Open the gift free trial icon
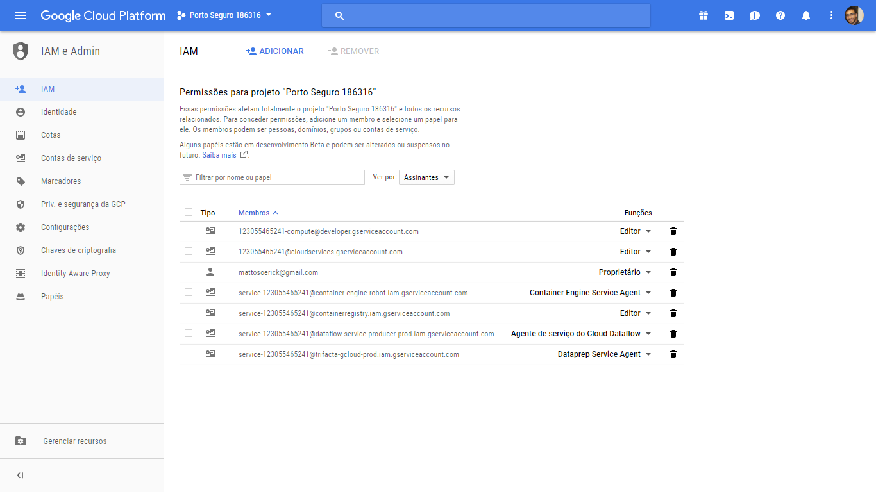This screenshot has width=876, height=492. click(x=703, y=15)
